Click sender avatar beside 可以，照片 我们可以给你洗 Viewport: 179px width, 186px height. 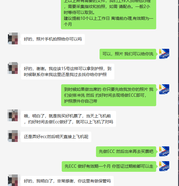[164, 54]
